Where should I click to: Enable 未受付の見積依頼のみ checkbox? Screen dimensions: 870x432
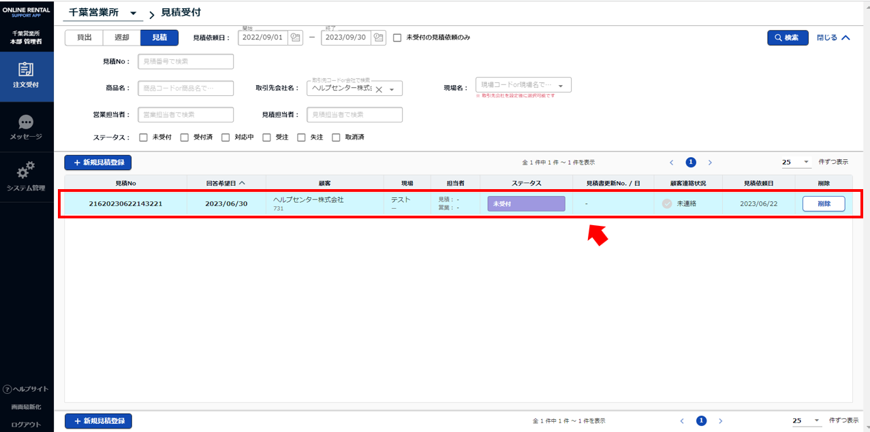point(397,38)
